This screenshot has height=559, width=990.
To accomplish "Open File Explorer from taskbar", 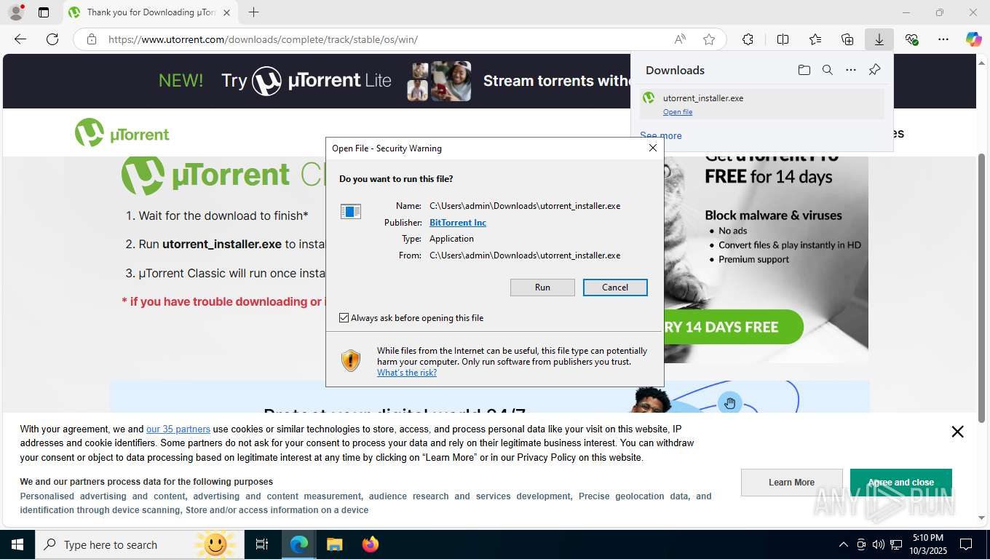I will click(x=334, y=544).
